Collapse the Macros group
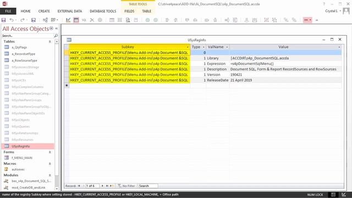 [x=50, y=164]
